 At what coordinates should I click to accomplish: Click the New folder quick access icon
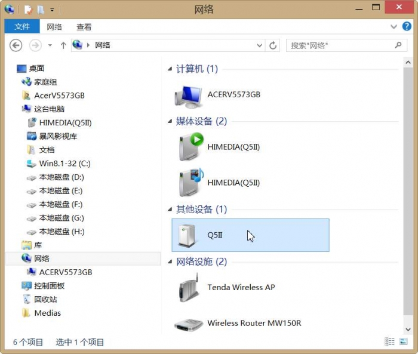click(41, 10)
